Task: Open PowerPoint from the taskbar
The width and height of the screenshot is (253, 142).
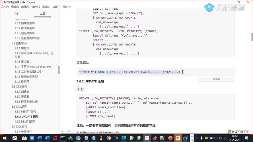Action: pyautogui.click(x=170, y=138)
